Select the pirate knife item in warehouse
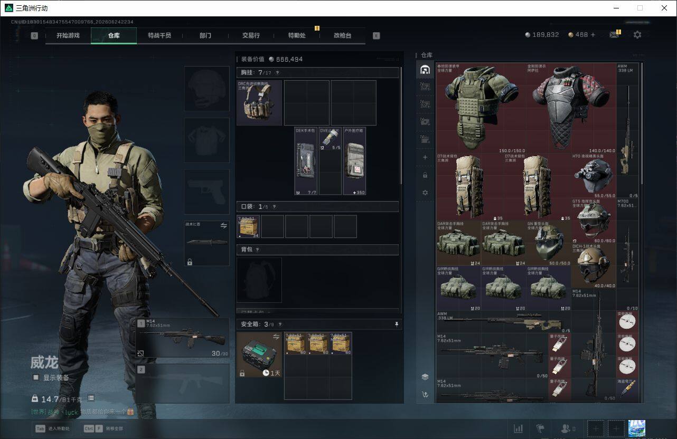This screenshot has width=677, height=439. [627, 389]
